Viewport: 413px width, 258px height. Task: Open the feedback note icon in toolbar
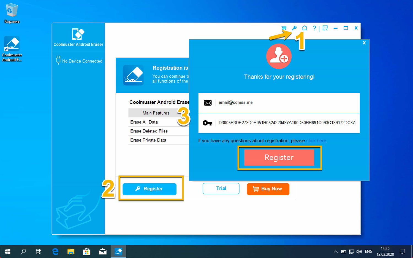click(x=325, y=28)
